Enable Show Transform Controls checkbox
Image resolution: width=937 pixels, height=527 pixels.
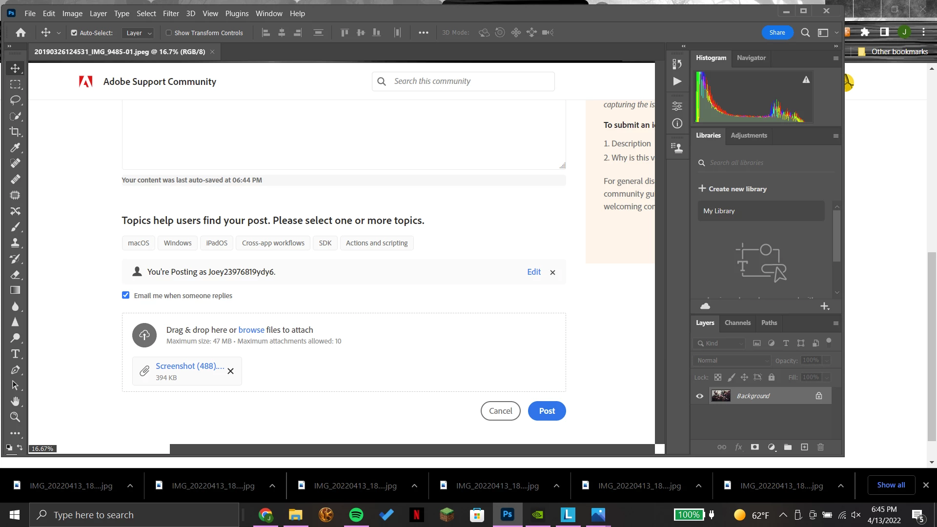169,33
